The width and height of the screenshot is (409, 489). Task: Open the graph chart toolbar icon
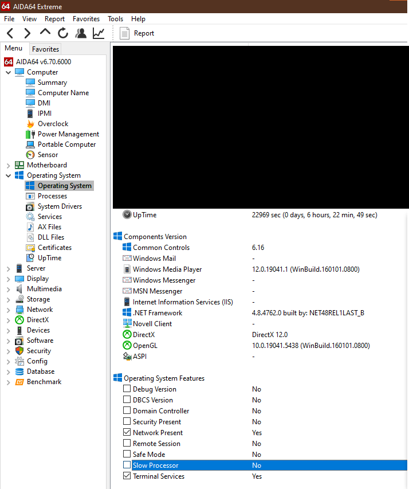(x=99, y=33)
